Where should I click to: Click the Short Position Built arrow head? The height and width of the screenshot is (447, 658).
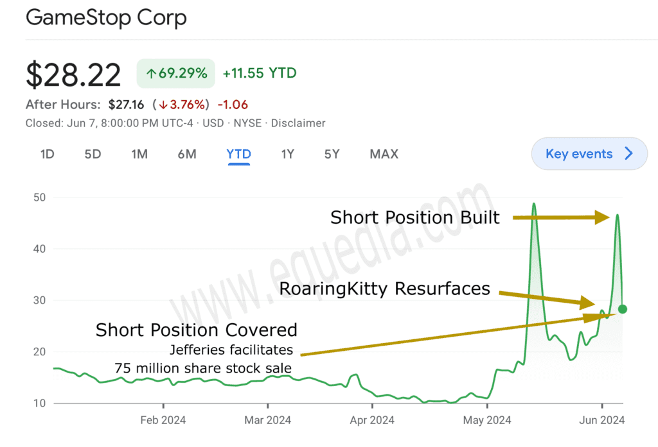click(x=603, y=217)
